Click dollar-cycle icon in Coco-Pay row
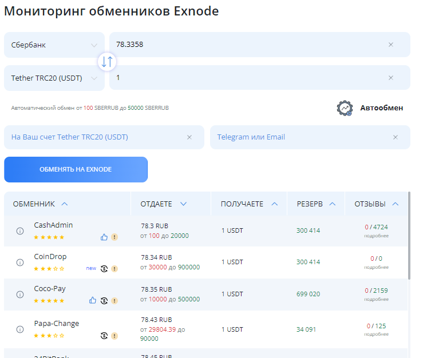The height and width of the screenshot is (358, 427). pos(104,301)
